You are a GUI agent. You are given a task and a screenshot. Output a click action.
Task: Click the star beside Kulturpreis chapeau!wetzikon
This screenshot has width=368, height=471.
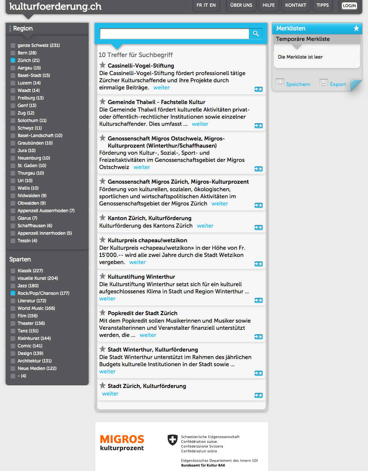tap(103, 240)
